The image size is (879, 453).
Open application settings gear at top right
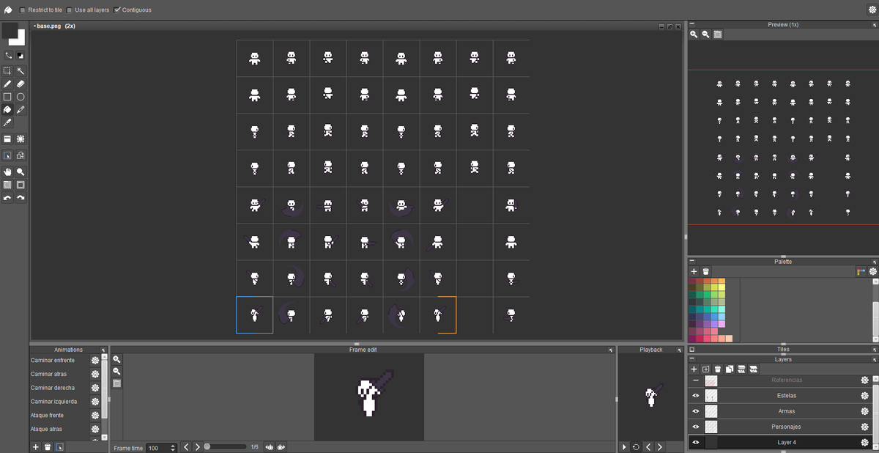pos(872,10)
